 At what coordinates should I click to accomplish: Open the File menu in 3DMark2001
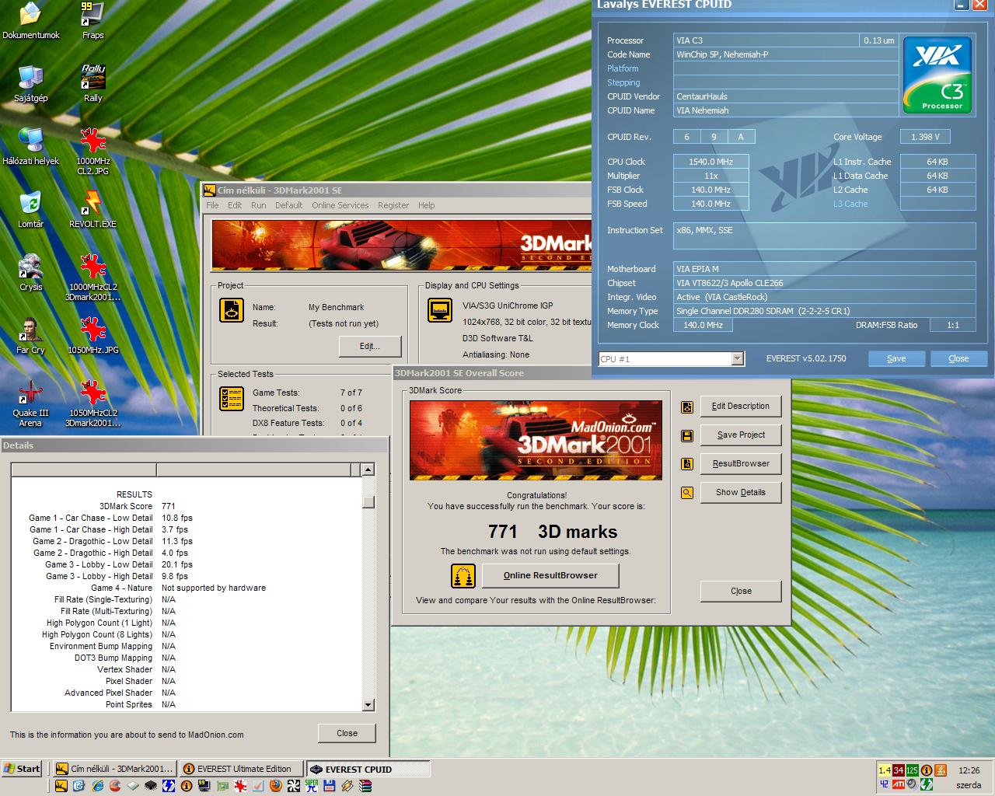pos(212,205)
